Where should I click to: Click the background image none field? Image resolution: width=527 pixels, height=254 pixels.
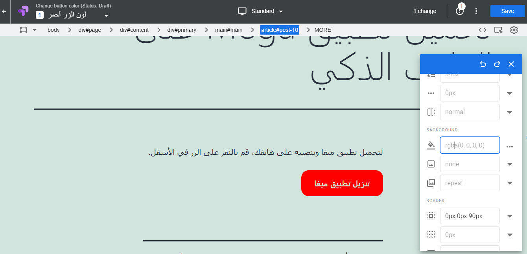(470, 164)
